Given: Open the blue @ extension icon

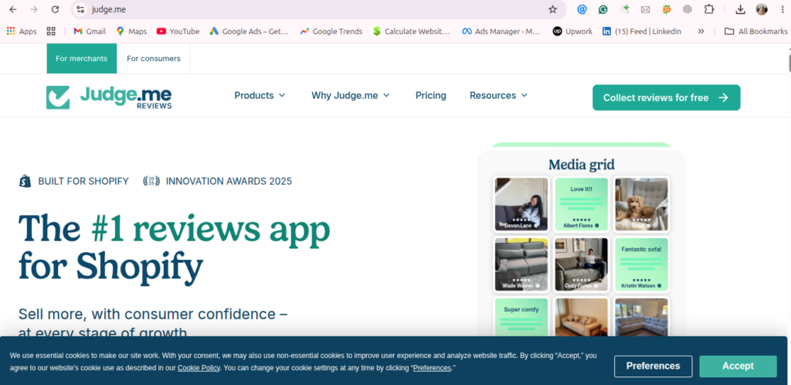Looking at the screenshot, I should (582, 9).
